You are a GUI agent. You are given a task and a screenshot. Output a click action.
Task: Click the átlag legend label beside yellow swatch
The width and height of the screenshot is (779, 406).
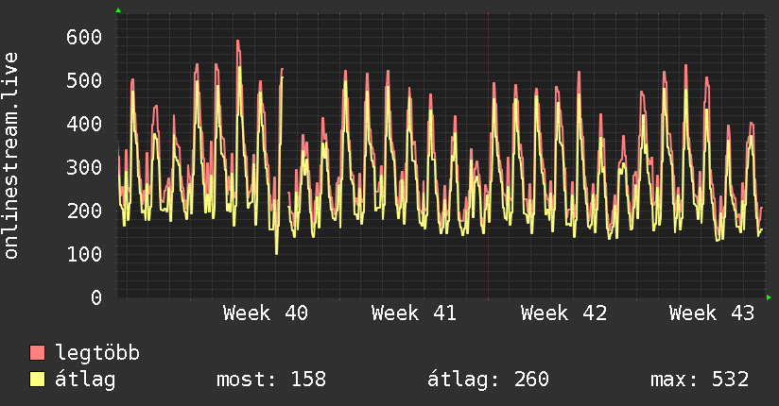tap(85, 380)
